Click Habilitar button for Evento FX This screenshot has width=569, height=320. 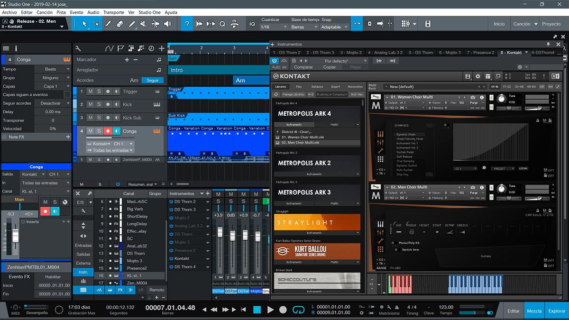coord(53,277)
